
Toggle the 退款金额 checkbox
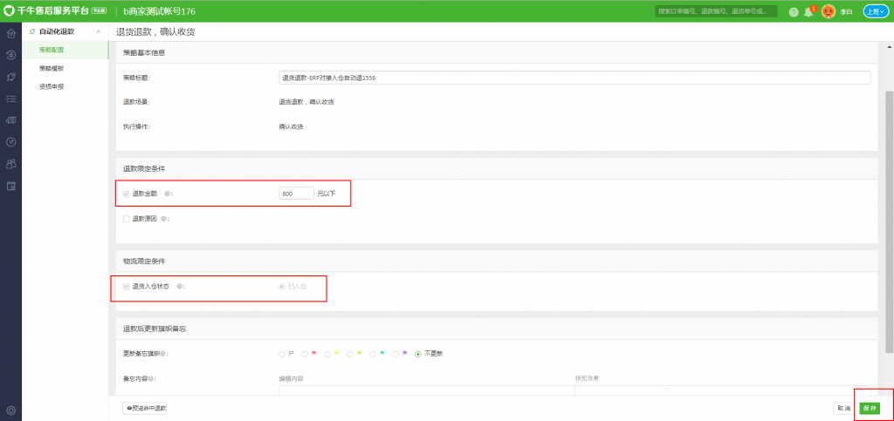127,194
